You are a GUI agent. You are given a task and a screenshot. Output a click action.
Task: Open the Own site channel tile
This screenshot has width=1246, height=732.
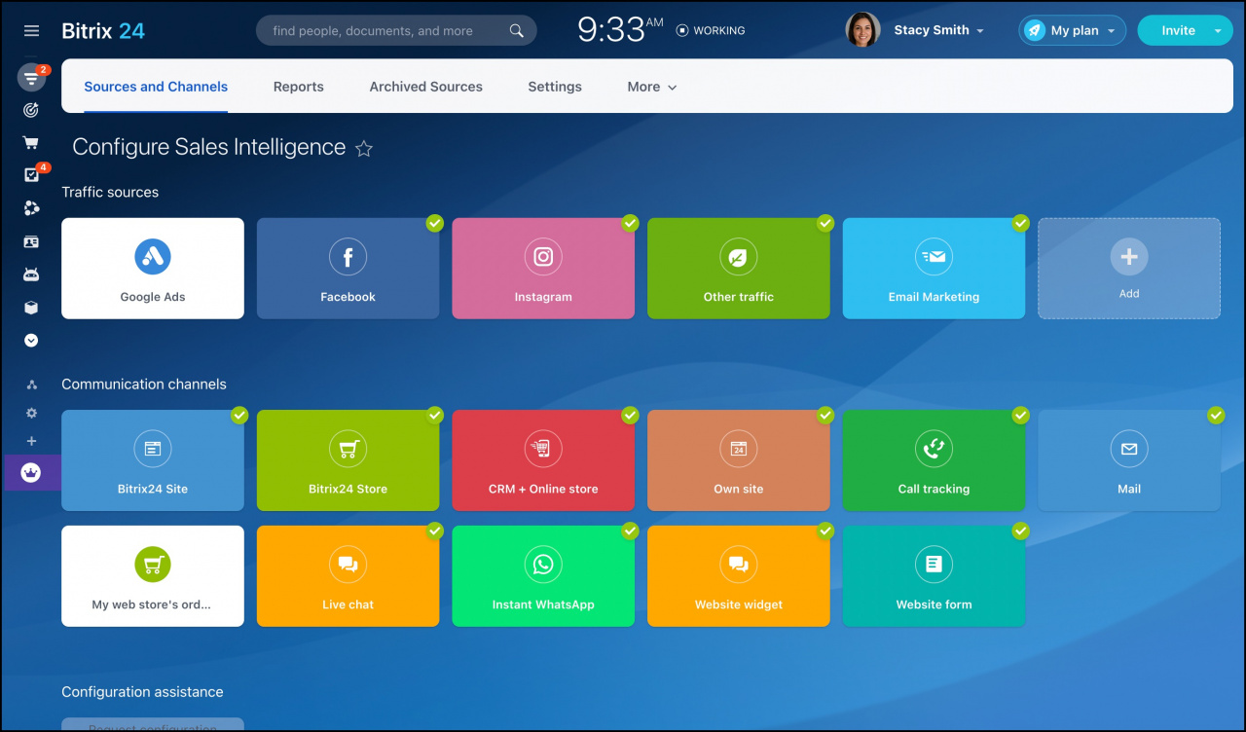click(739, 460)
